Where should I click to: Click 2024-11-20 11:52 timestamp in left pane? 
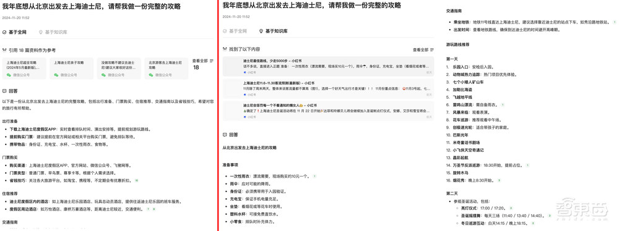tap(15, 18)
